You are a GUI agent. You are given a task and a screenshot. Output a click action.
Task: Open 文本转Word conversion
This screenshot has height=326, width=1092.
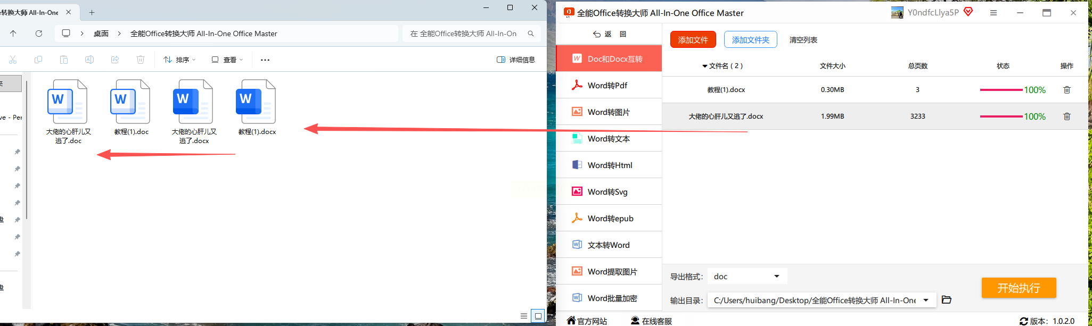click(x=609, y=245)
